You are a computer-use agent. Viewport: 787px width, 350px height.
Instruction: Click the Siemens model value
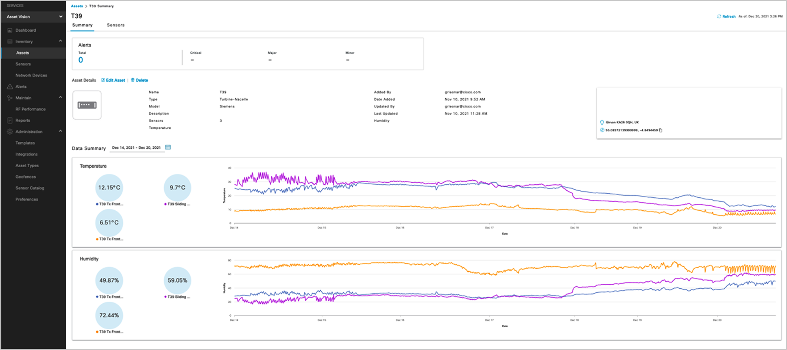point(227,106)
